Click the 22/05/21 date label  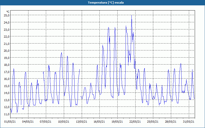[135, 122]
